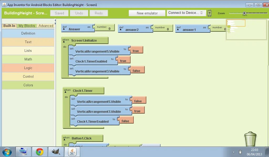Viewport: 269px width, 157px height.
Task: Collapse the Screen1.Initialize block triangle
Action: [64, 42]
